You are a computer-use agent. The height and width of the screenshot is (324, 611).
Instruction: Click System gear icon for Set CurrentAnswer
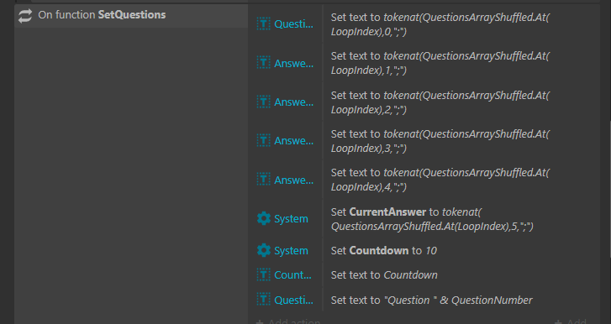click(263, 218)
